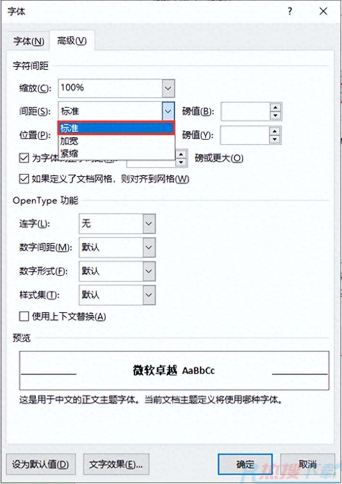
Task: Open the 位置 position dropdown
Action: point(168,135)
